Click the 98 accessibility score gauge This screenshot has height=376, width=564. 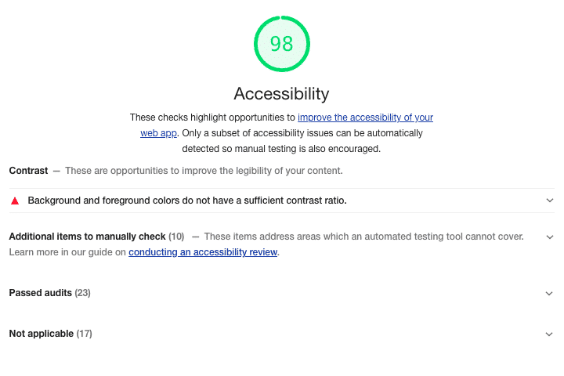click(281, 44)
